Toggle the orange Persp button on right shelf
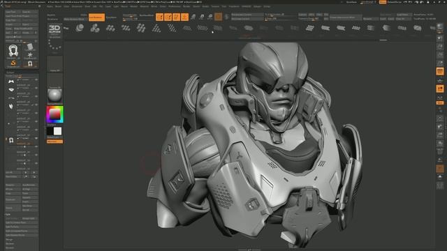 click(x=440, y=71)
